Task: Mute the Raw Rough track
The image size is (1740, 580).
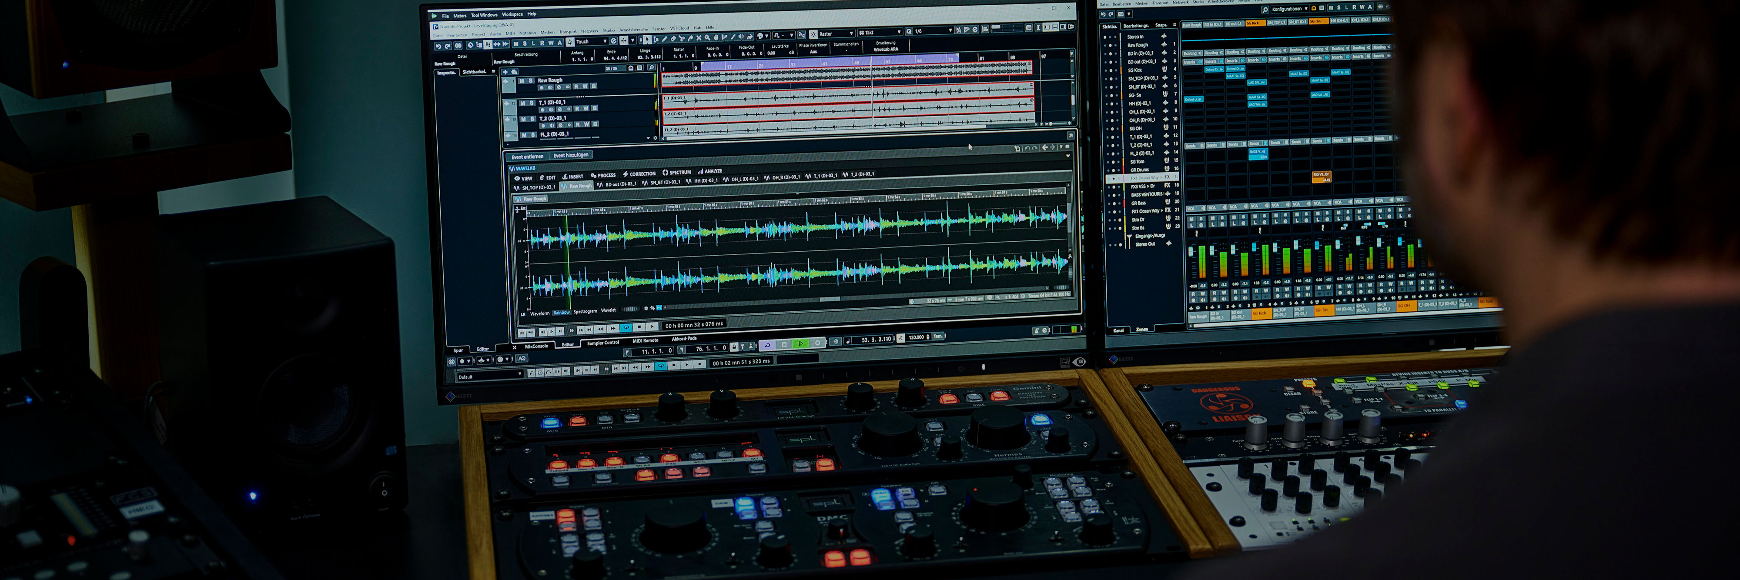Action: point(522,81)
